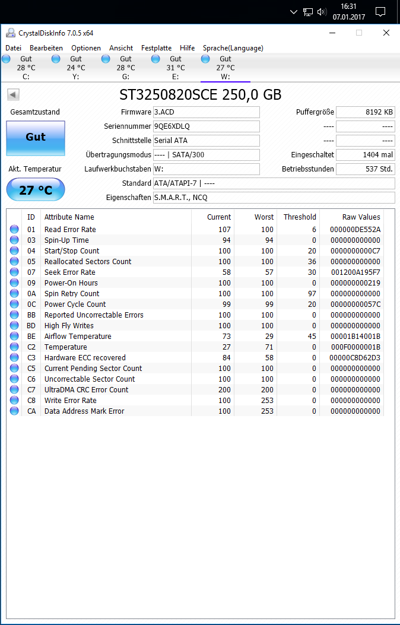The width and height of the screenshot is (400, 625).
Task: Select the Temperature attribute row
Action: point(195,347)
